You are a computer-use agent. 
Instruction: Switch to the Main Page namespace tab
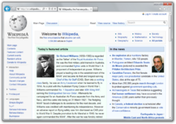(39, 23)
